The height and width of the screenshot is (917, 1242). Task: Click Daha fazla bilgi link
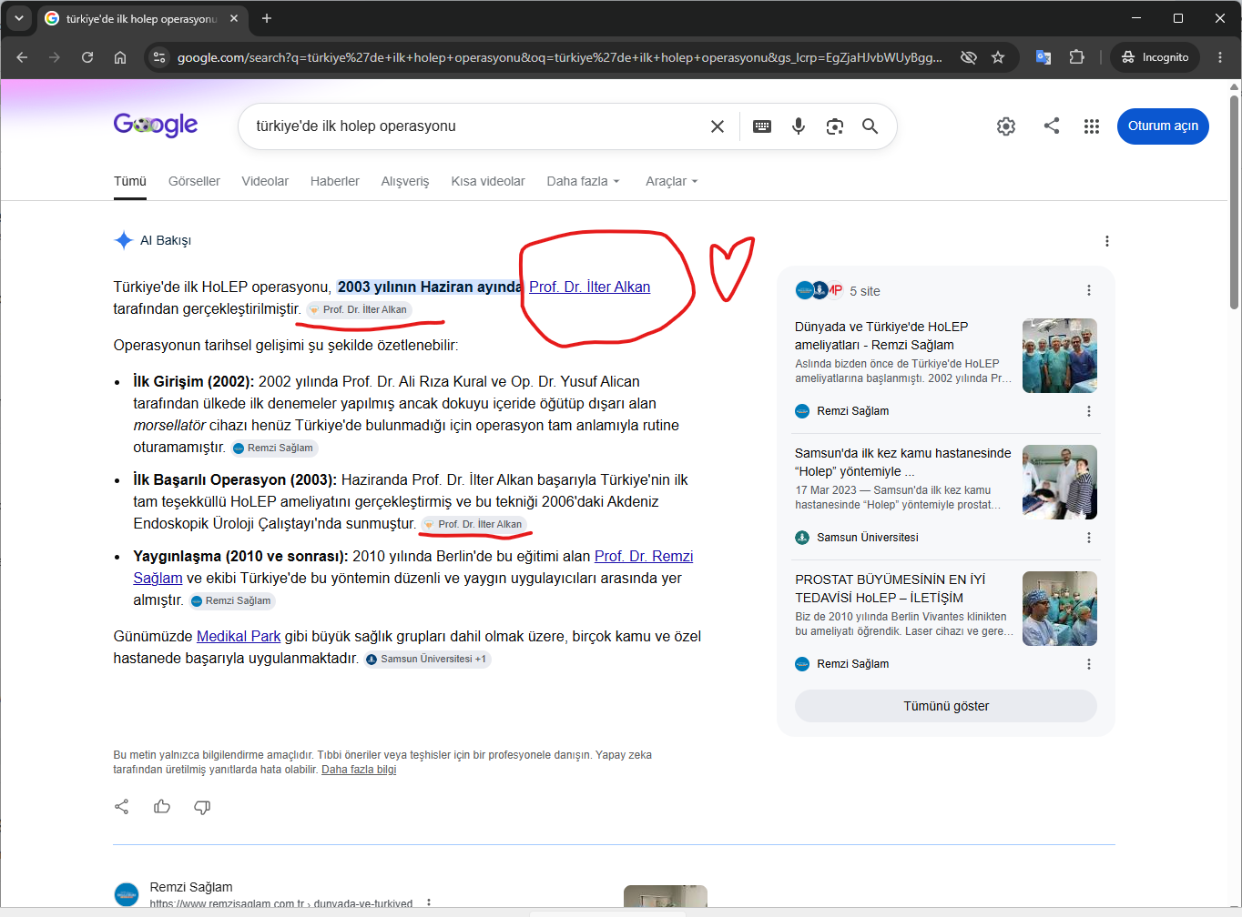pyautogui.click(x=359, y=770)
